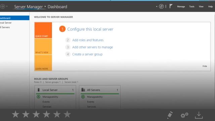
Task: Select Local Server in the left pane
Action: [6, 23]
